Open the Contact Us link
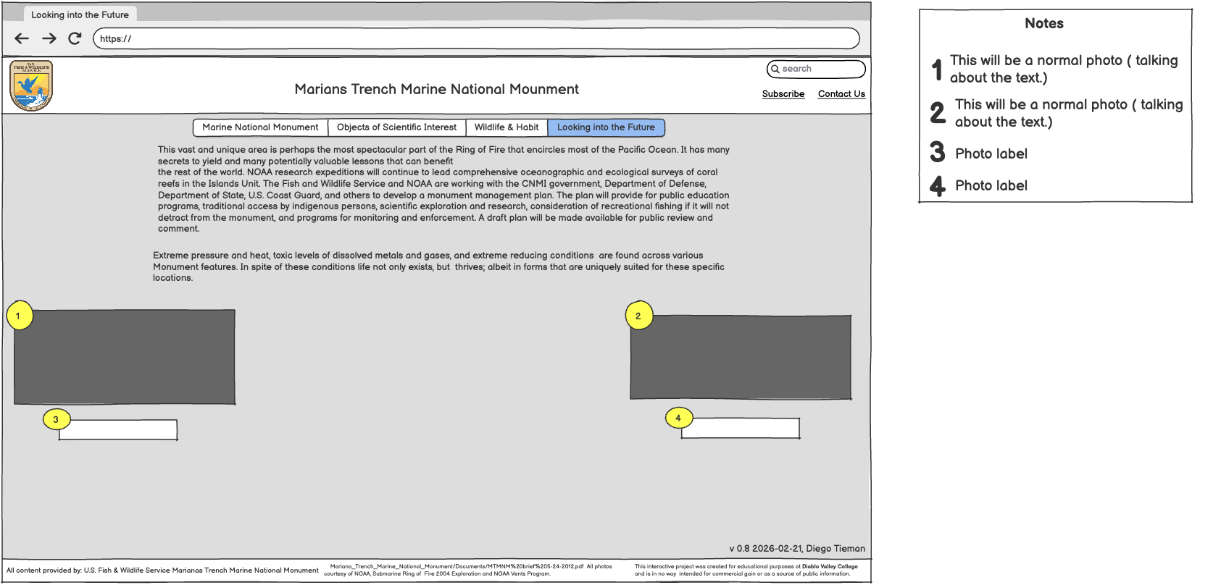 tap(841, 94)
